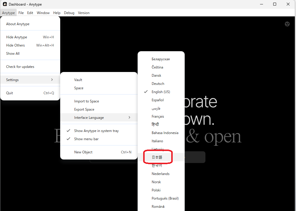Image resolution: width=296 pixels, height=211 pixels.
Task: Minimize the Anytype window
Action: (x=262, y=4)
